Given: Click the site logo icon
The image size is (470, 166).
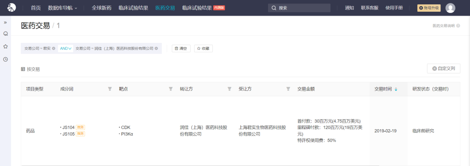Looking at the screenshot, I should pyautogui.click(x=11, y=8).
